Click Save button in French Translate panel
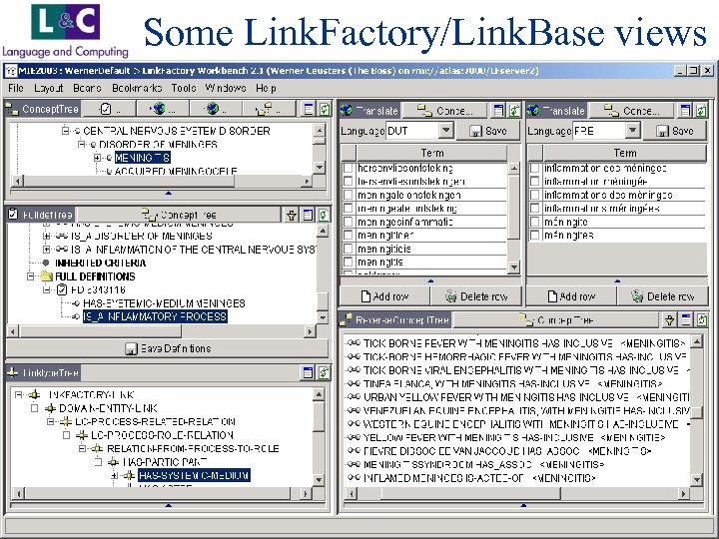The height and width of the screenshot is (539, 719). tap(674, 131)
